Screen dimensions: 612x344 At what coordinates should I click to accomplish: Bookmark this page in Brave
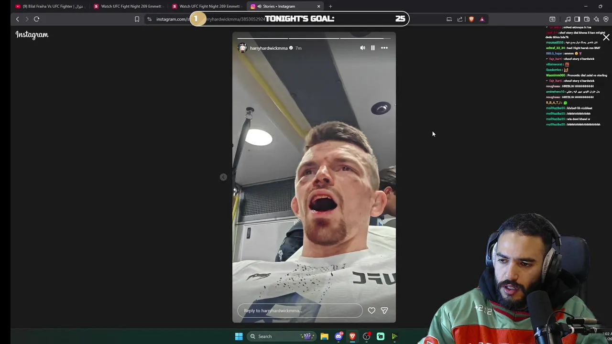pos(137,19)
